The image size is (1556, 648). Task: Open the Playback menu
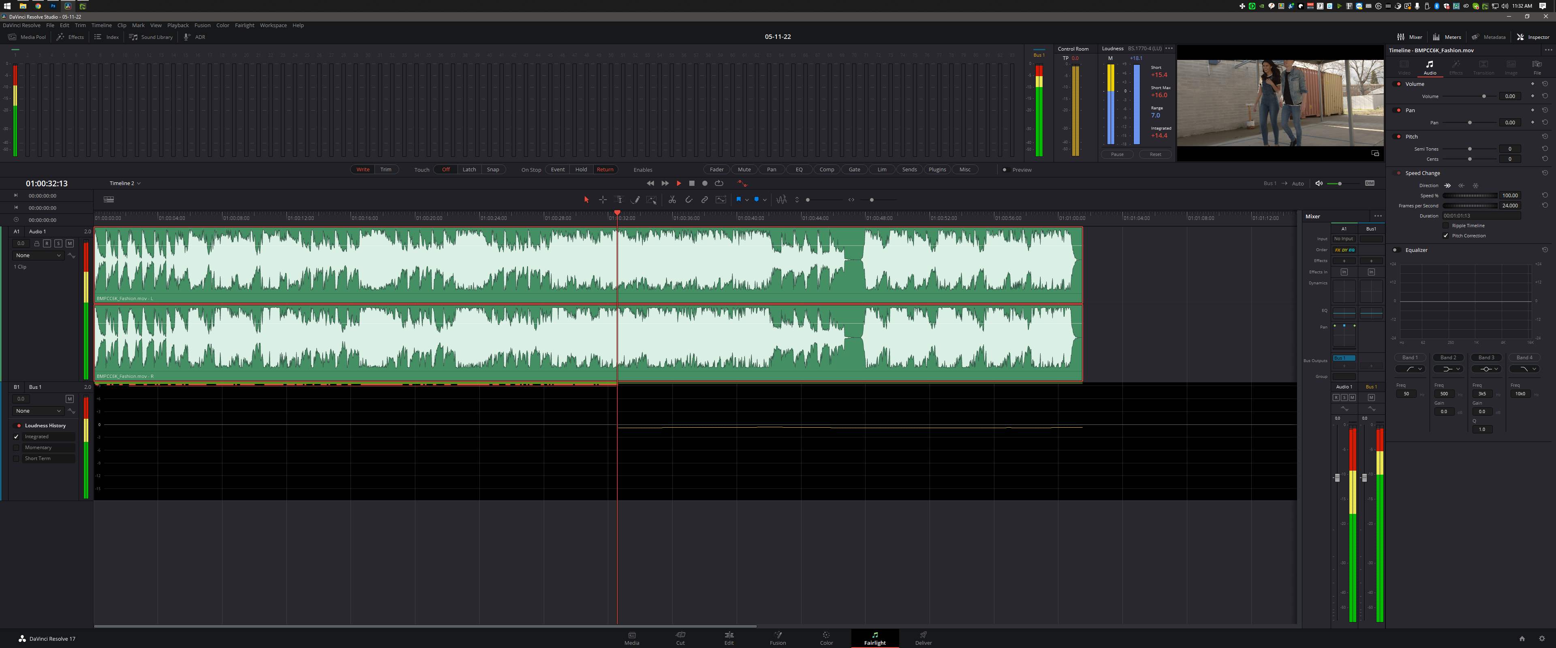pos(178,26)
